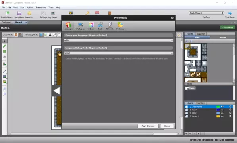Image resolution: width=237 pixels, height=143 pixels.
Task: Click the Cancel button
Action: (167, 126)
